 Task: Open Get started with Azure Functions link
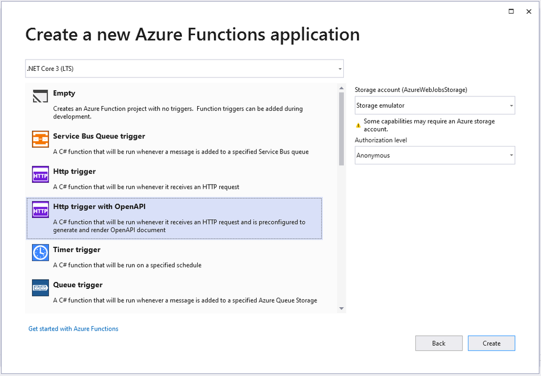pyautogui.click(x=73, y=328)
